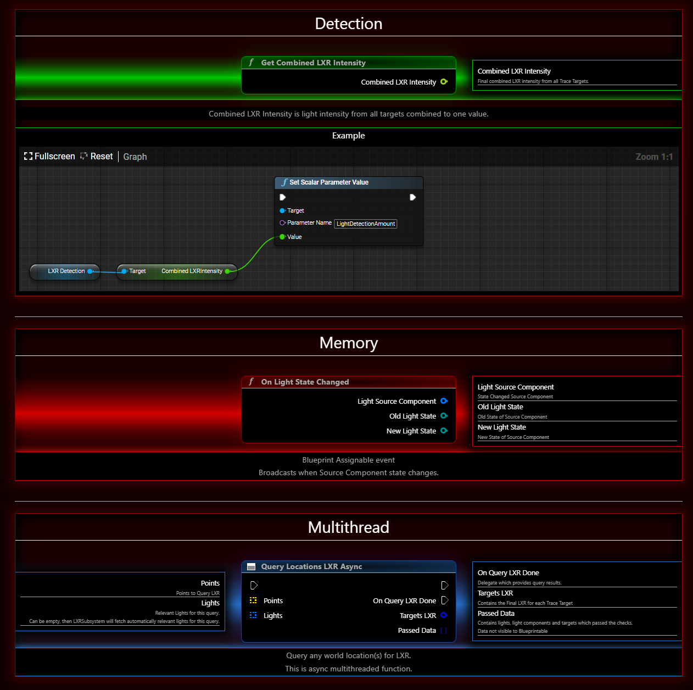Click the Query Locations LXR Async node title
This screenshot has width=693, height=690.
click(312, 567)
